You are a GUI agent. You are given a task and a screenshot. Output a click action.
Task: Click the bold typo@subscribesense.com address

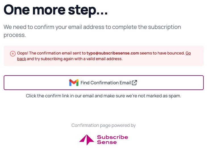[x=113, y=53]
